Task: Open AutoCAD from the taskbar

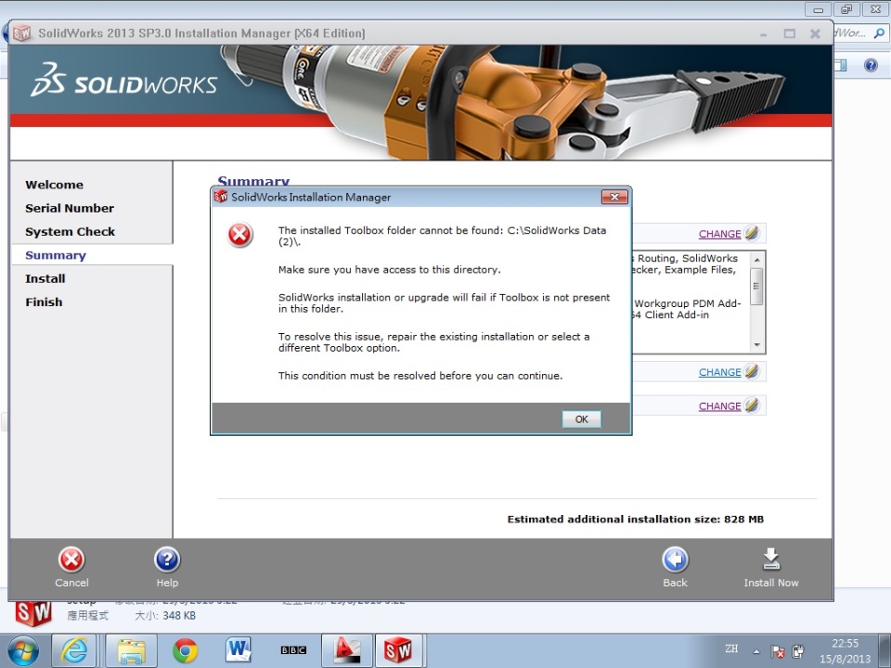Action: [x=347, y=650]
